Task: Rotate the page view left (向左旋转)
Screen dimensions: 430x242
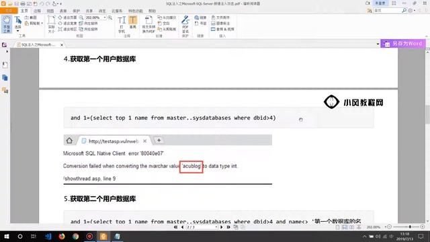Action: click(x=88, y=24)
